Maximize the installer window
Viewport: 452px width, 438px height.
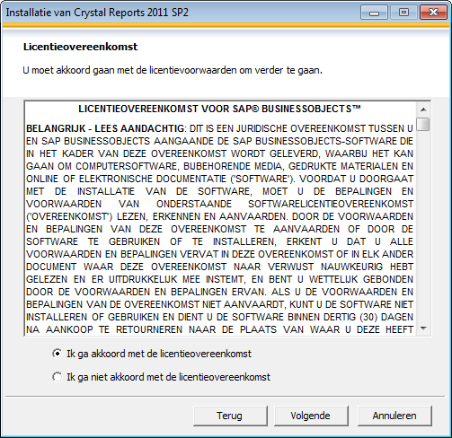pos(403,13)
